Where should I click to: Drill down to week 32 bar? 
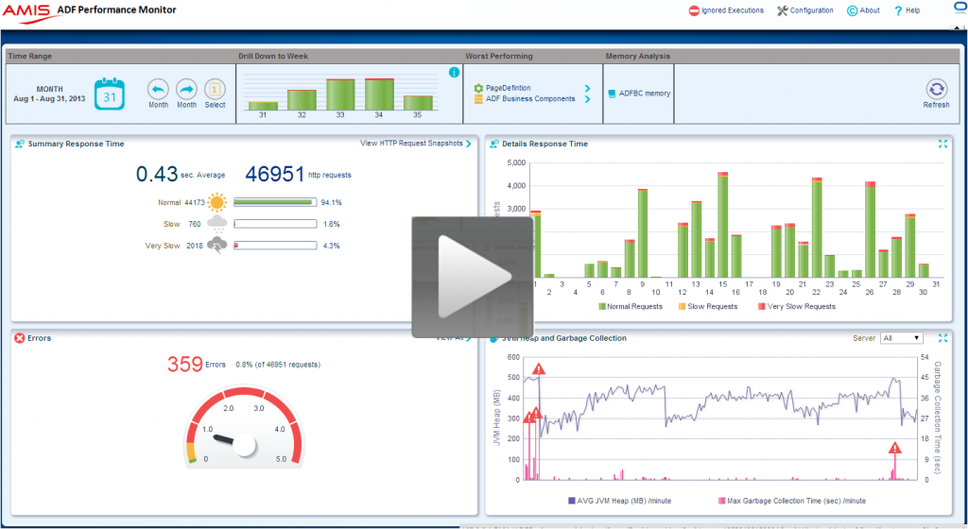[x=302, y=100]
